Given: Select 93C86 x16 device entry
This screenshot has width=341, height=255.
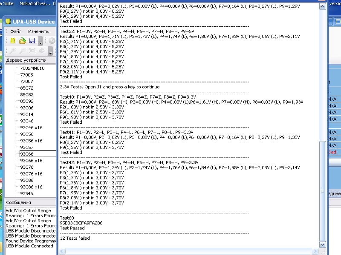Looking at the screenshot, I should point(31,187).
